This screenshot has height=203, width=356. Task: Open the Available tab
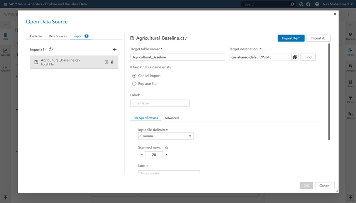36,36
